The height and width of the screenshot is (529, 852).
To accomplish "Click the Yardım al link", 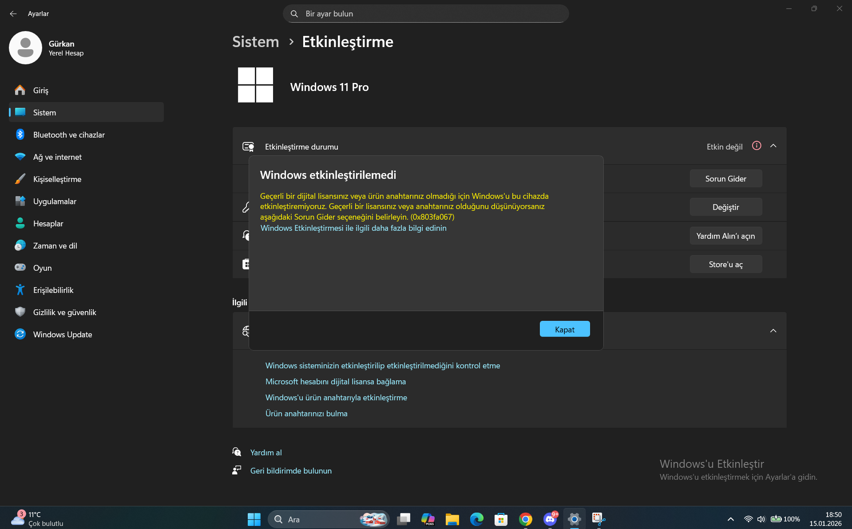I will click(266, 453).
